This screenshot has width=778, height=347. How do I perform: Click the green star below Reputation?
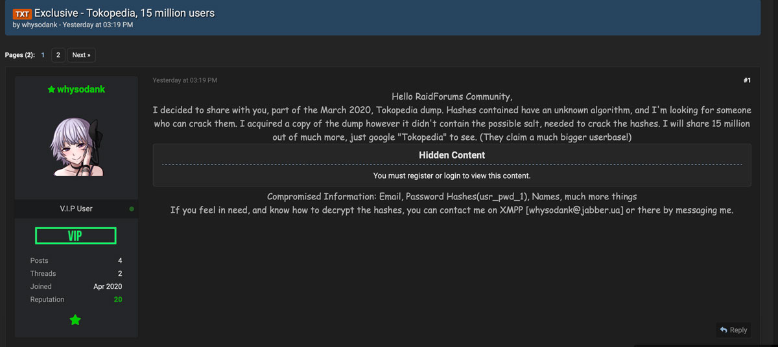coord(75,320)
